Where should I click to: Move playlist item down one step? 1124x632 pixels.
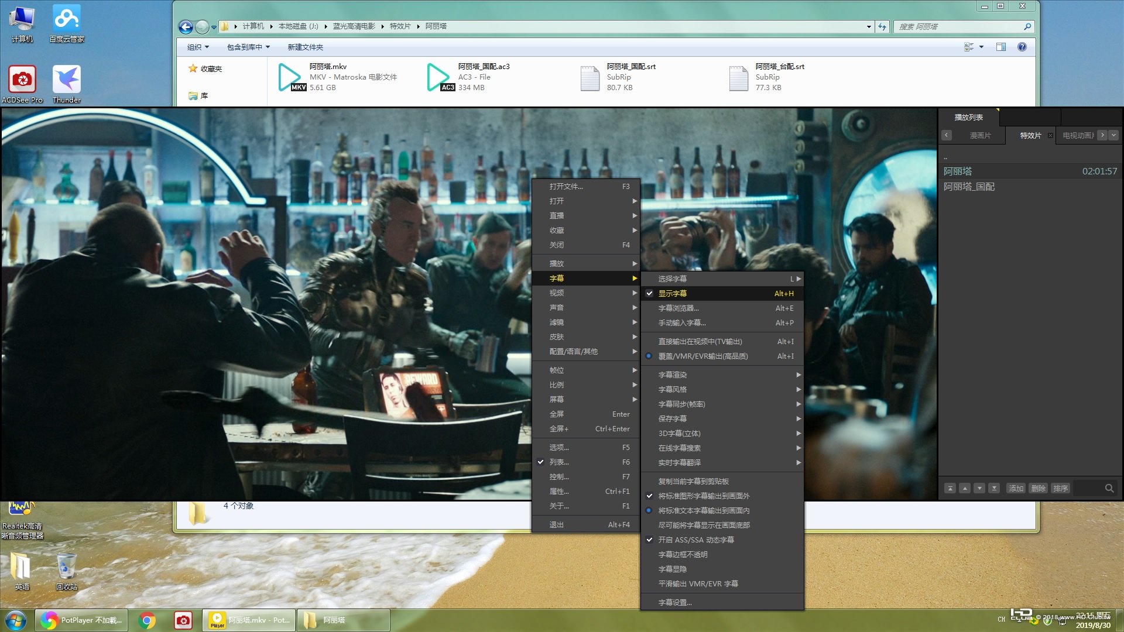coord(979,489)
